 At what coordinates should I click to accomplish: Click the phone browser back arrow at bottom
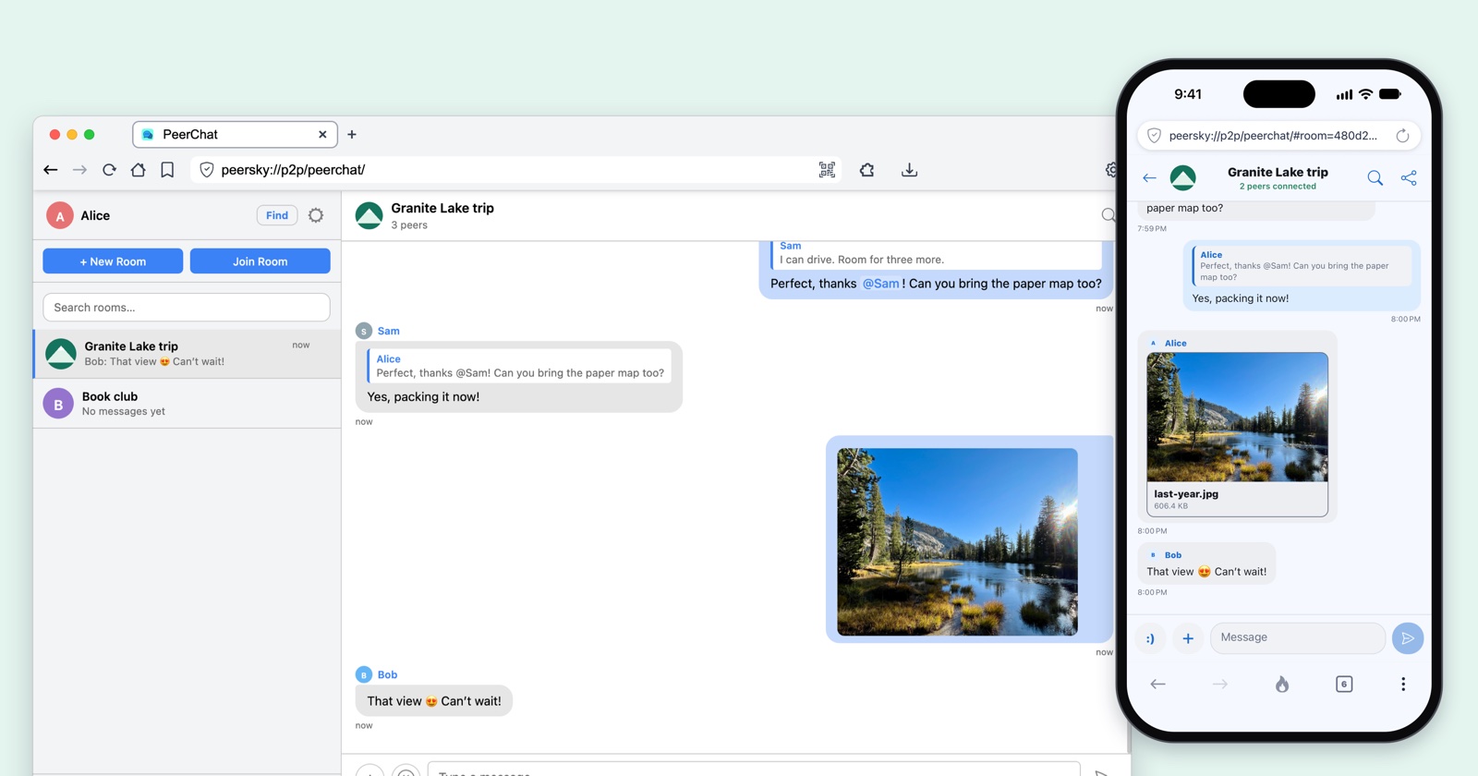click(x=1157, y=685)
